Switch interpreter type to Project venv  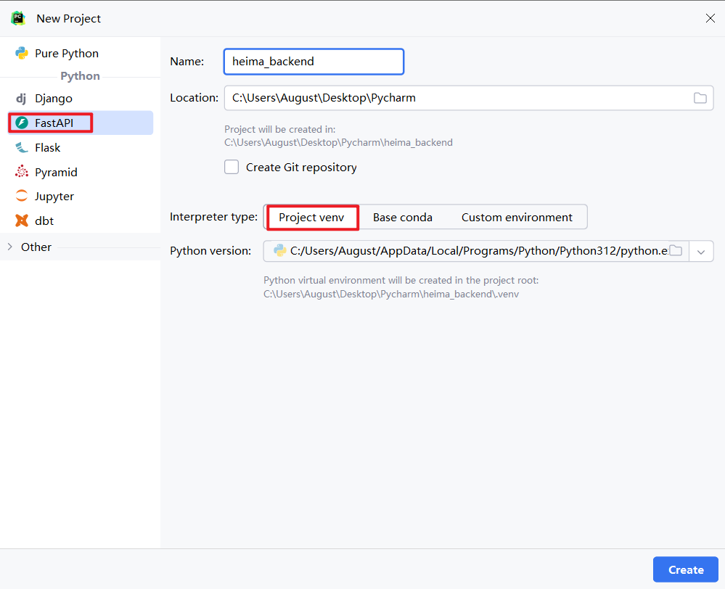[x=311, y=218]
